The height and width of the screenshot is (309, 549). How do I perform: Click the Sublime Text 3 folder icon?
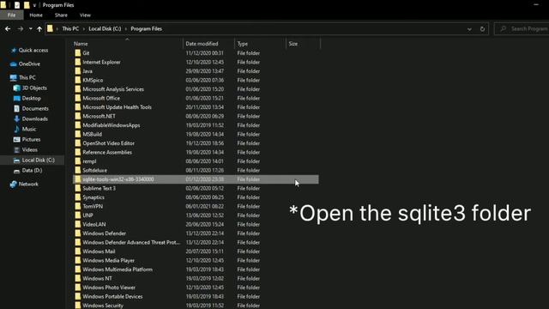click(x=78, y=188)
